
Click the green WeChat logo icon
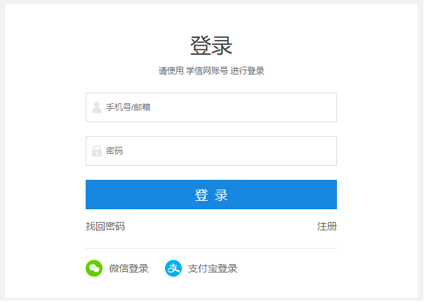click(94, 268)
